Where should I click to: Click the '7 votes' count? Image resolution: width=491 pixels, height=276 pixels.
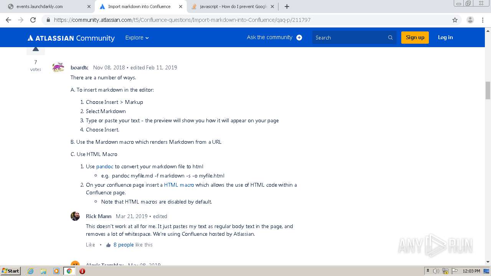[36, 66]
